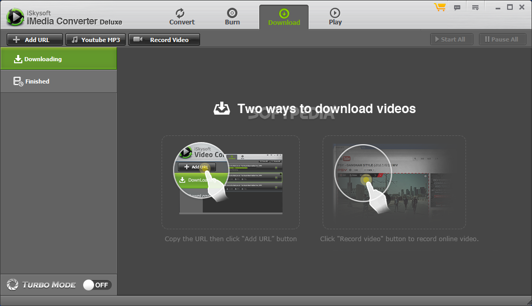Click the iMedia Converter Deluxe title text

pos(74,21)
